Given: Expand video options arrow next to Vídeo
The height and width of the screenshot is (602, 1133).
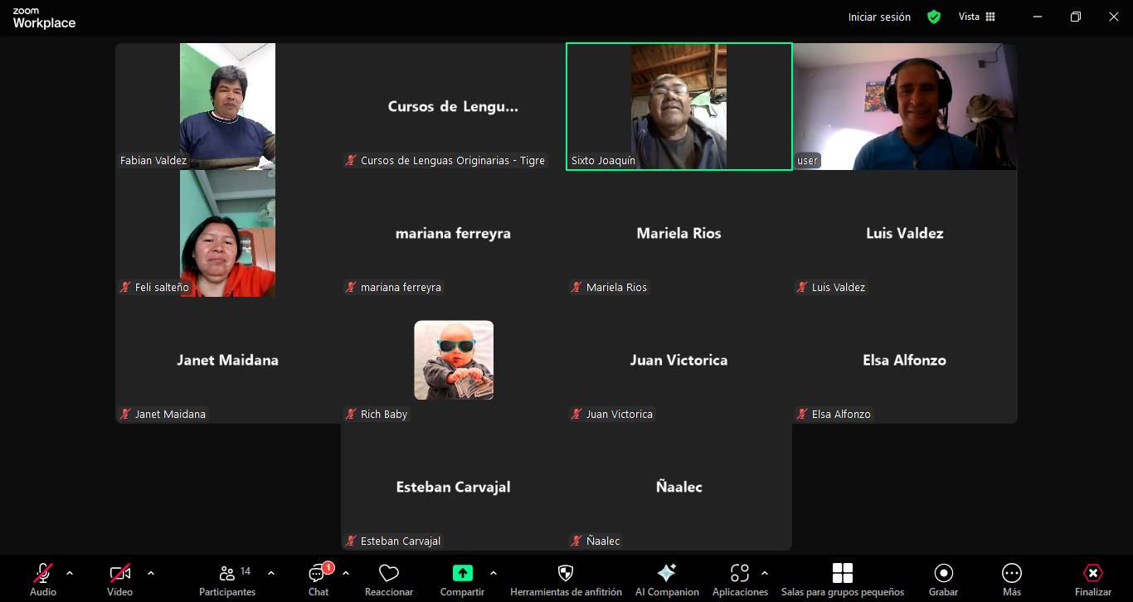Looking at the screenshot, I should tap(151, 573).
